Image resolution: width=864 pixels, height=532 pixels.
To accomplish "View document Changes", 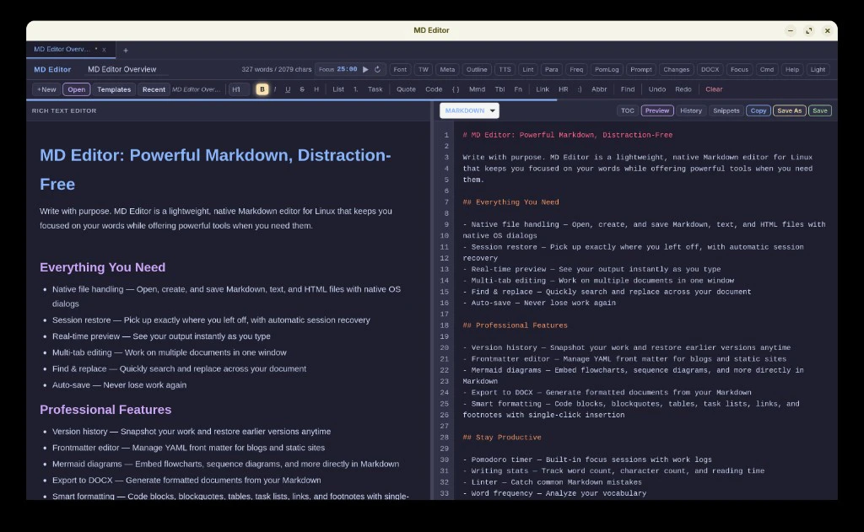I will click(x=676, y=69).
